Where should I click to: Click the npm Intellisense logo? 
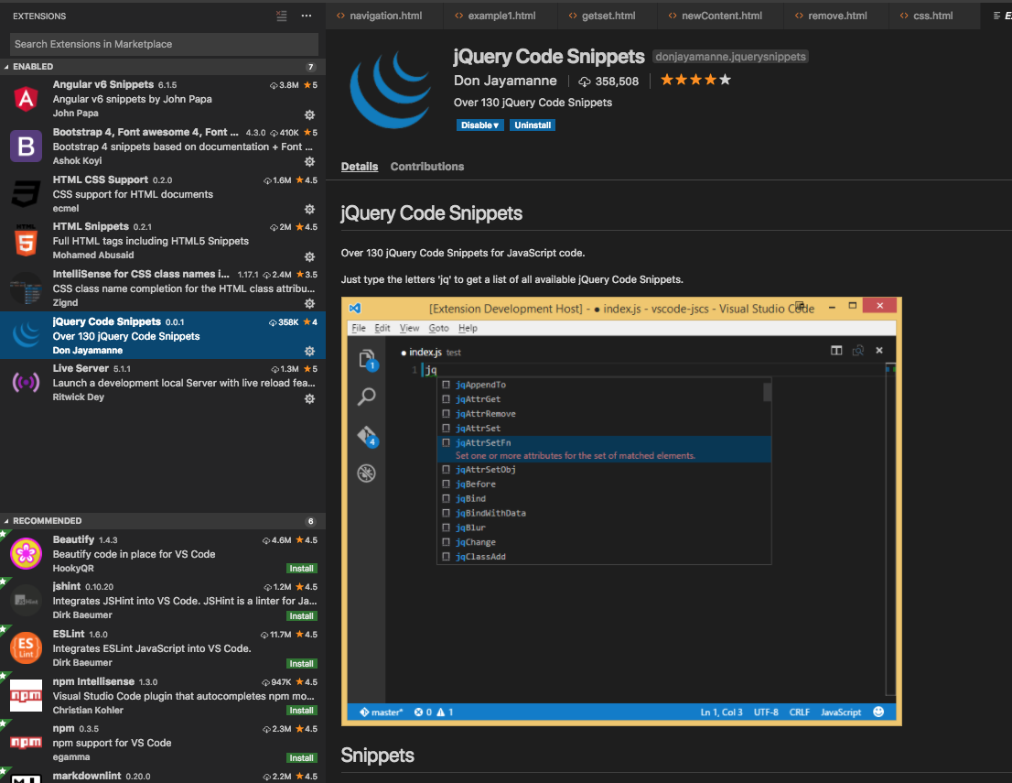(26, 696)
